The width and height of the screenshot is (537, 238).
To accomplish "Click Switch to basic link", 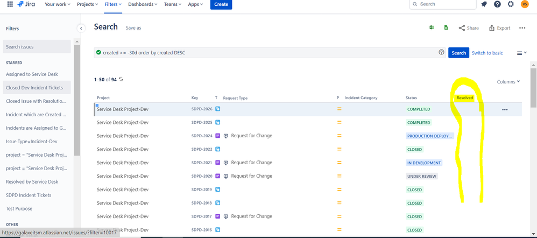I will [x=487, y=53].
